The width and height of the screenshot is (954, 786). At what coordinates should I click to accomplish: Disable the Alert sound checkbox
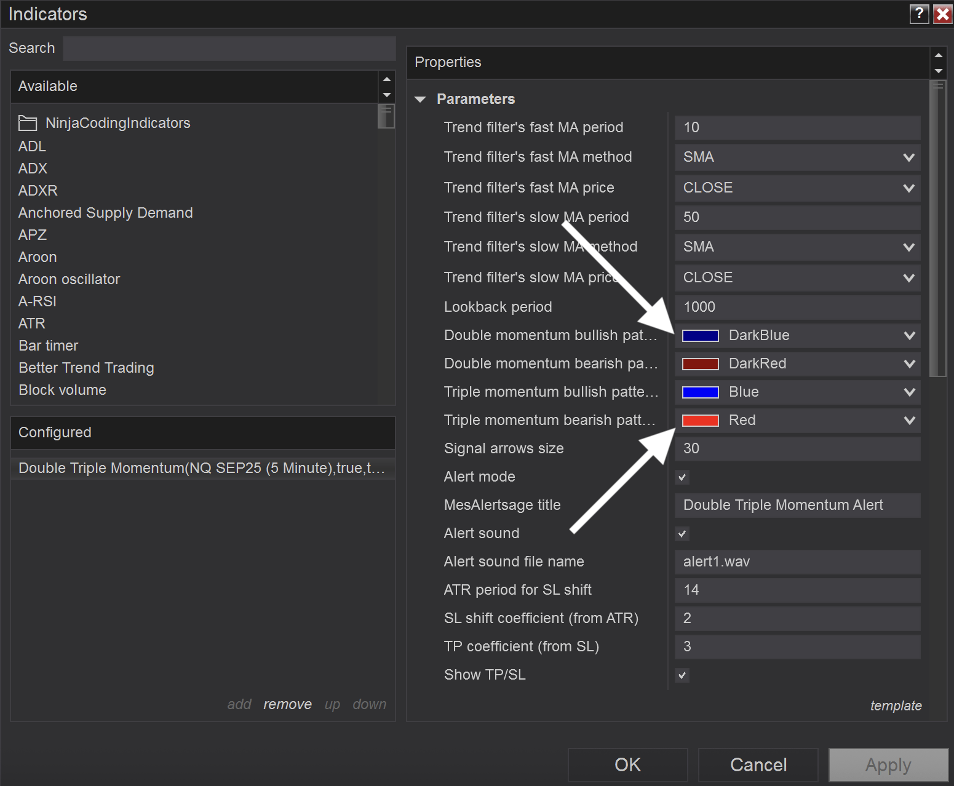point(682,534)
